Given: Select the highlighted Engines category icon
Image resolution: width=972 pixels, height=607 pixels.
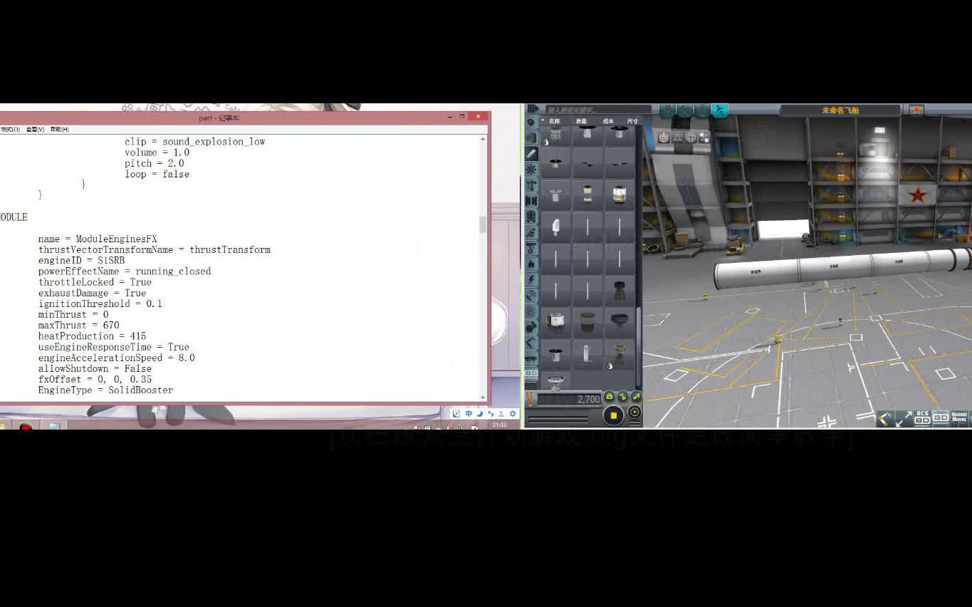Looking at the screenshot, I should click(x=531, y=154).
